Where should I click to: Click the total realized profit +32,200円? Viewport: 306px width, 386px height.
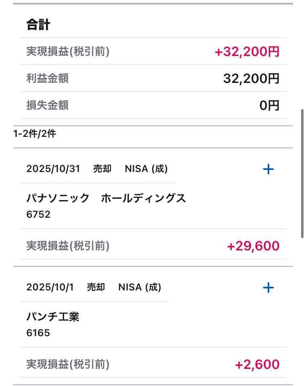click(247, 52)
